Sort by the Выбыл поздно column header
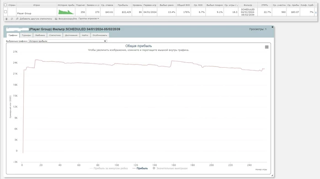The height and width of the screenshot is (179, 320). coord(214,5)
